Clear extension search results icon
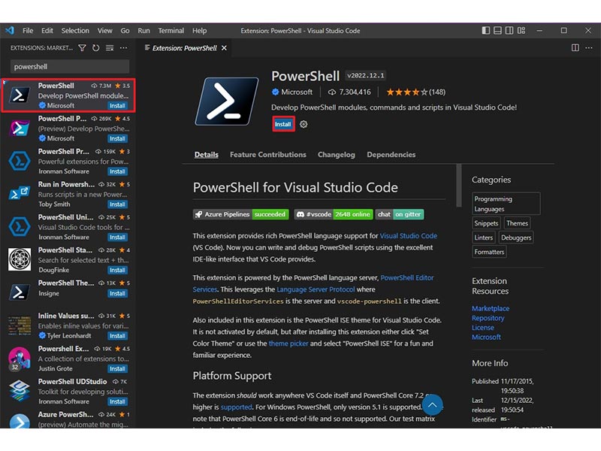 pos(110,48)
